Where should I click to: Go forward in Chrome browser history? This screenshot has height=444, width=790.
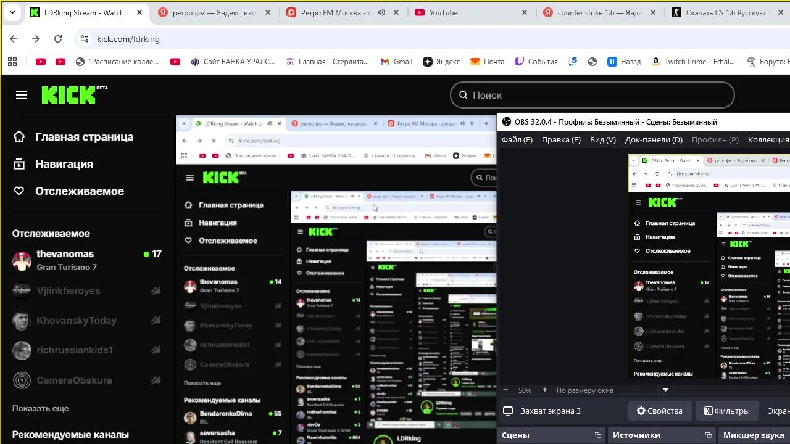pos(36,39)
